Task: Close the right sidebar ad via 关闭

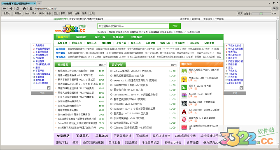Action: pos(235,93)
